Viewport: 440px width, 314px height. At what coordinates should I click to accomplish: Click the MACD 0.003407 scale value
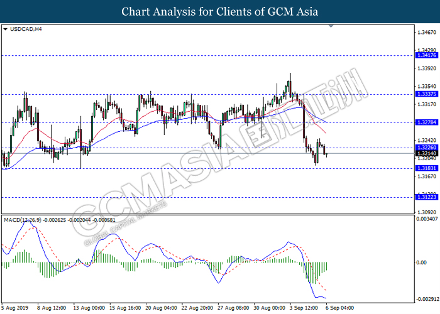(427, 219)
